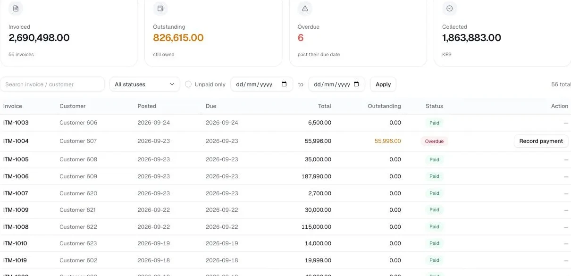Image resolution: width=571 pixels, height=276 pixels.
Task: Click the Action column header
Action: (560, 106)
